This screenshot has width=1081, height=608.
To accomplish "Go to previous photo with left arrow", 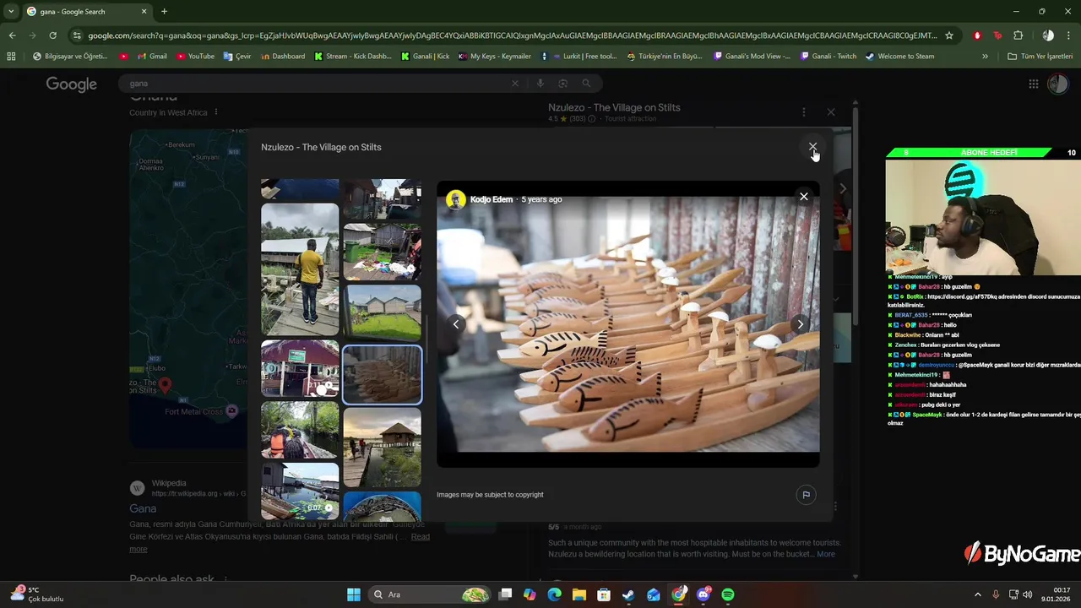I will pyautogui.click(x=456, y=324).
